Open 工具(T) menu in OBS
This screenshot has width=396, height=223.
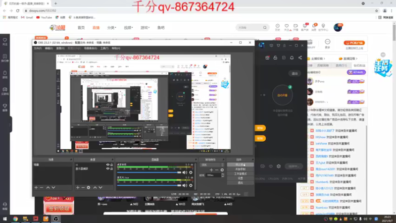(x=104, y=48)
